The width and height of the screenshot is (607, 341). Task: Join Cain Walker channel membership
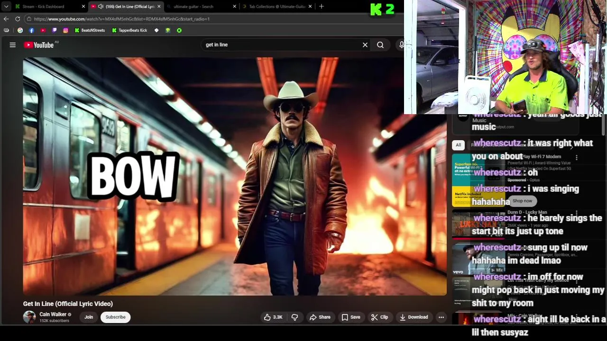coord(89,317)
